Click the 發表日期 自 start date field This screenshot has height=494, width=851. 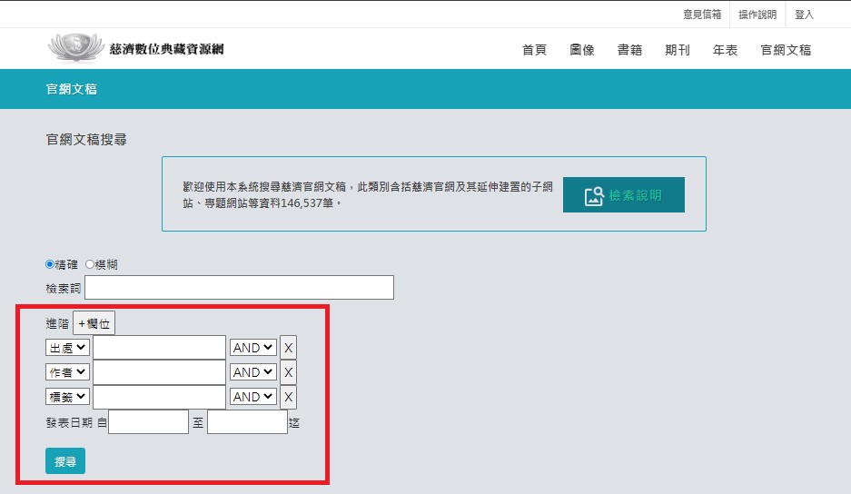[x=149, y=421]
